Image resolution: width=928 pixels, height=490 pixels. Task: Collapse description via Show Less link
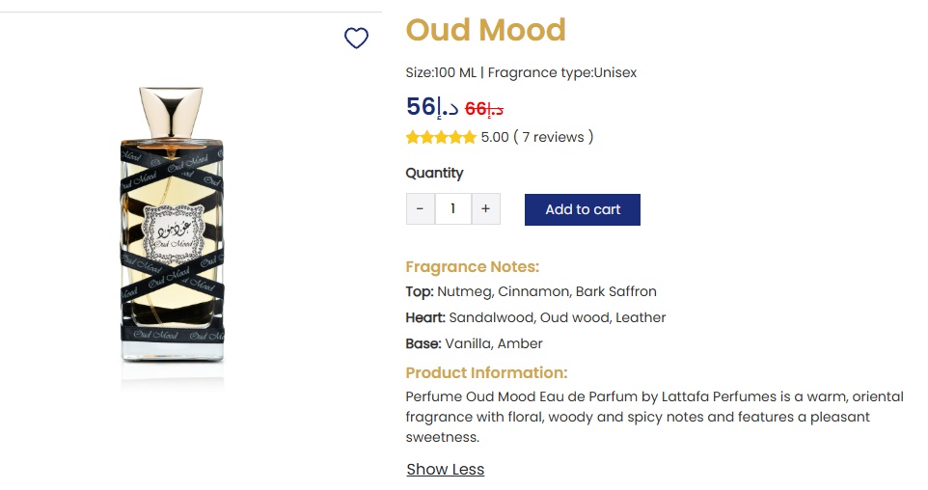pos(445,470)
